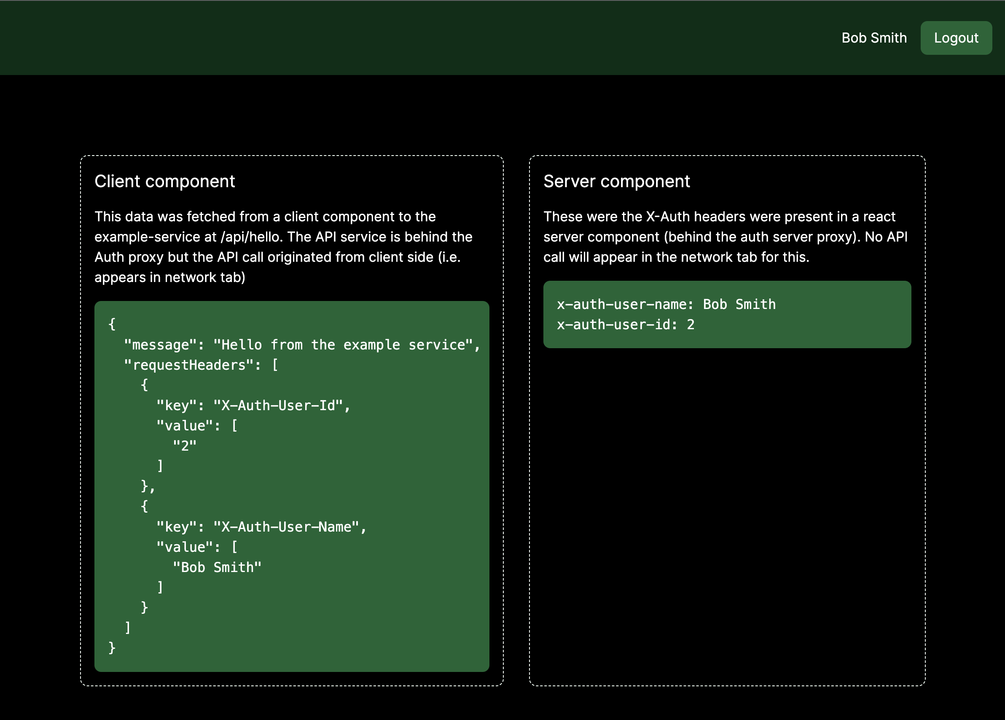Click the server component description paragraph
The image size is (1005, 720).
click(725, 236)
